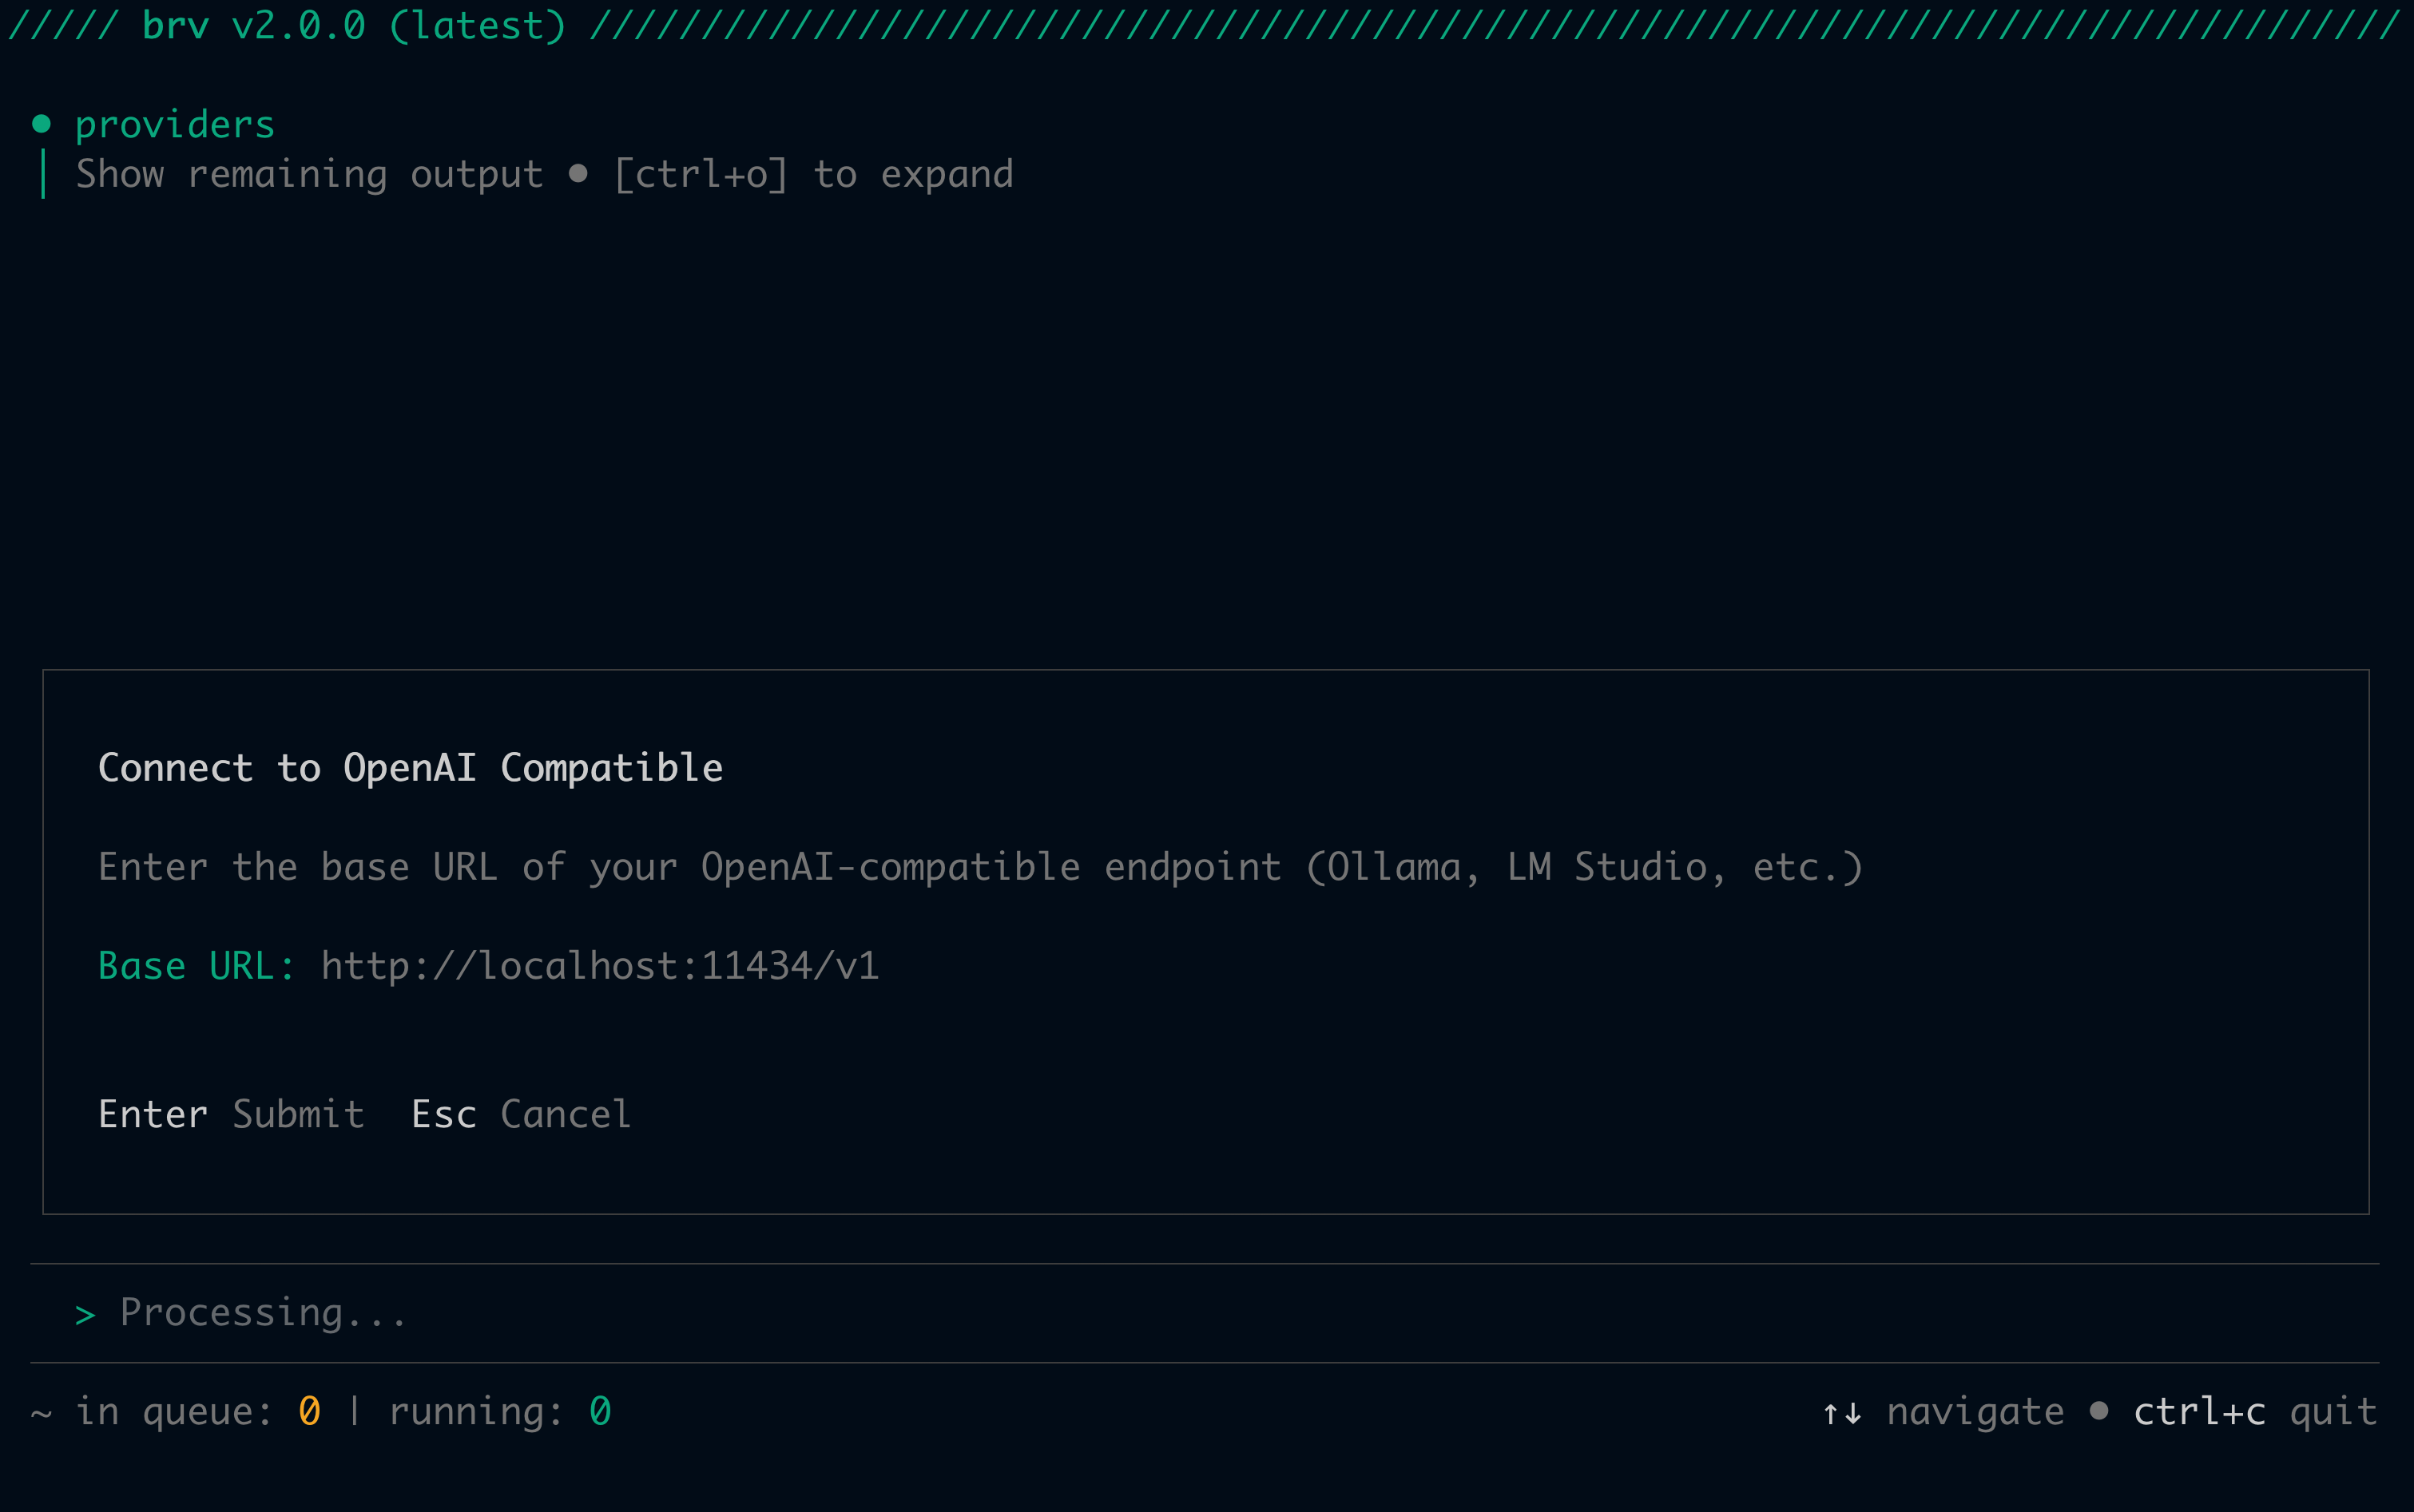Toggle the in queue counter
This screenshot has height=1512, width=2414.
(x=308, y=1410)
